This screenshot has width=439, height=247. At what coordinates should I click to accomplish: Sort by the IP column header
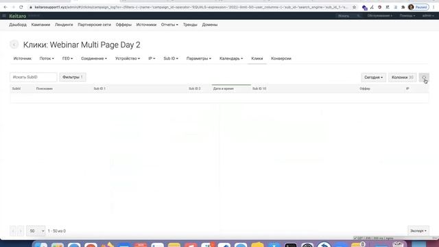coord(407,89)
